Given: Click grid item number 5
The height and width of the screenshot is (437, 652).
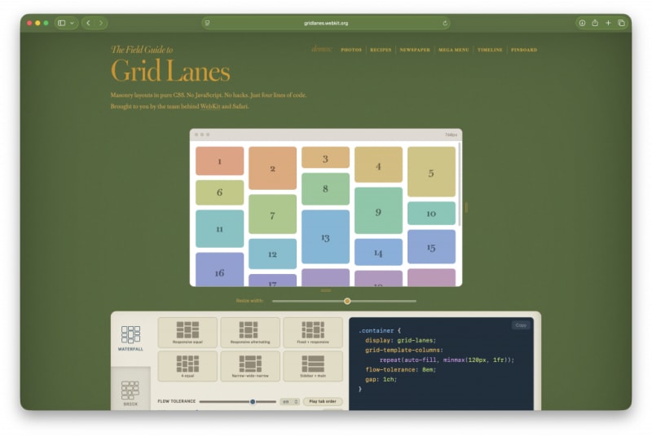Looking at the screenshot, I should point(431,172).
